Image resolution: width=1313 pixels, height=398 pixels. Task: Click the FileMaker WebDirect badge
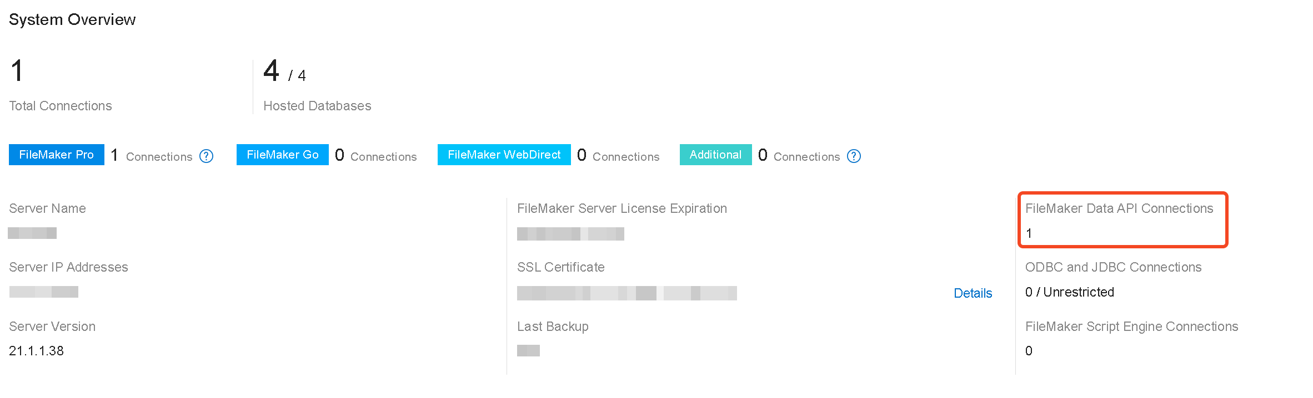(504, 155)
